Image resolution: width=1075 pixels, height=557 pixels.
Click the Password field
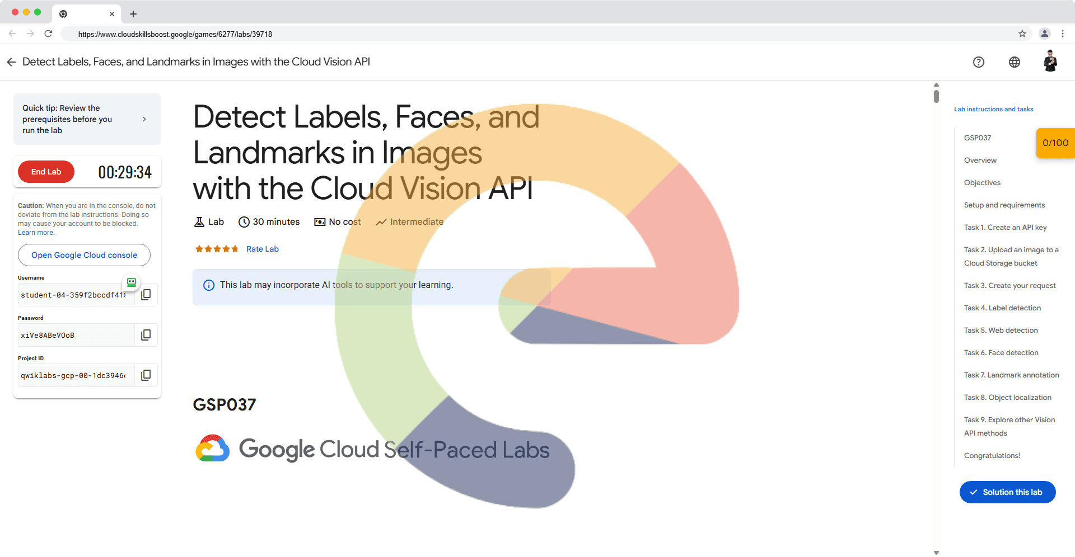click(76, 335)
